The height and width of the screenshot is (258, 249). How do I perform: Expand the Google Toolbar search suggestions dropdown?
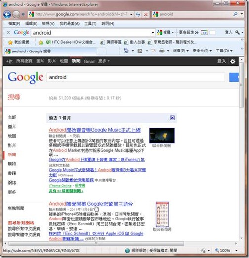pyautogui.click(x=153, y=33)
